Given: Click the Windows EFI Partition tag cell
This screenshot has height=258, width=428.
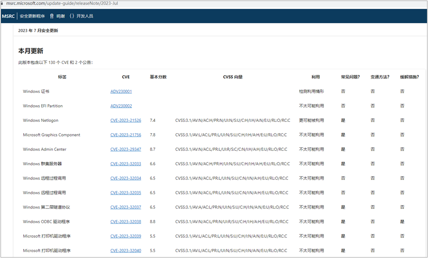Looking at the screenshot, I should coord(42,106).
